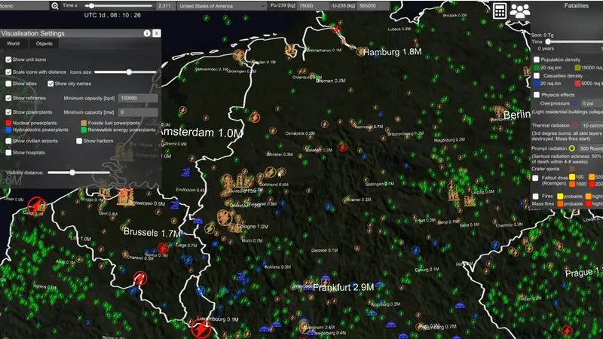Screen dimensions: 603x339
Task: Enable the Show harbors checkbox
Action: click(78, 141)
